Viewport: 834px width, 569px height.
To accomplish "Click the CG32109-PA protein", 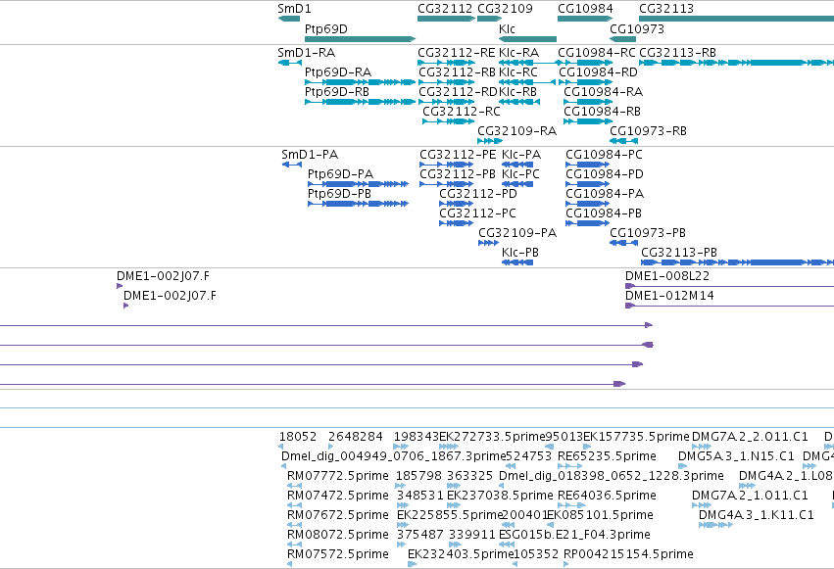I will pyautogui.click(x=488, y=243).
